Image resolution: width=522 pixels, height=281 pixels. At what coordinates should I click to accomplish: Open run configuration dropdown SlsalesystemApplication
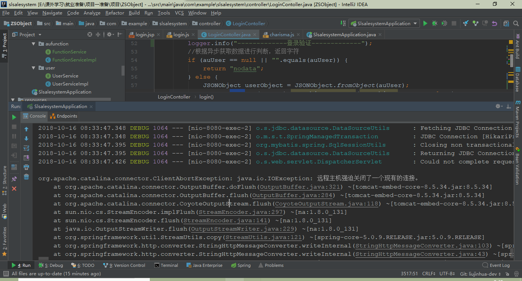tap(384, 23)
